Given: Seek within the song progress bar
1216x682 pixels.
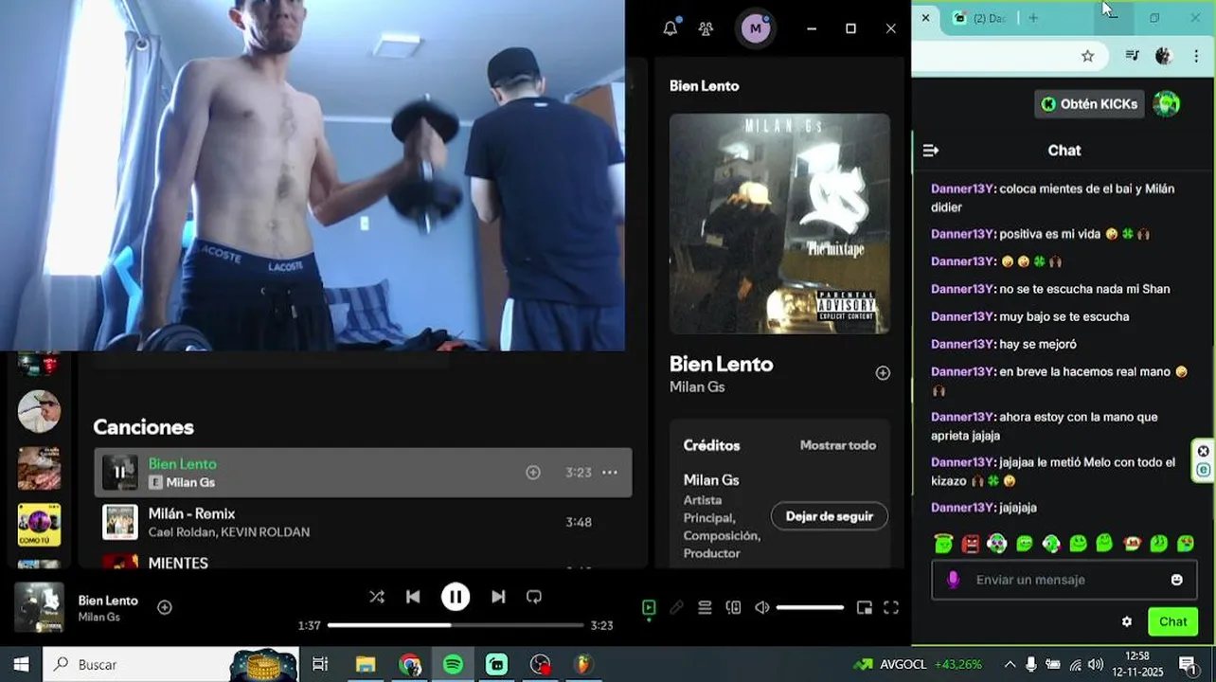Looking at the screenshot, I should [456, 625].
